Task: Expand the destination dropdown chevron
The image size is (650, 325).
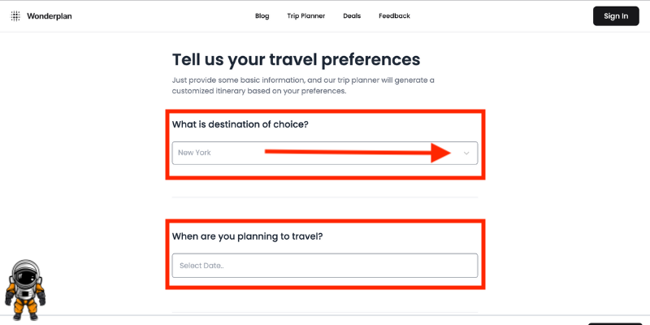Action: (x=466, y=153)
